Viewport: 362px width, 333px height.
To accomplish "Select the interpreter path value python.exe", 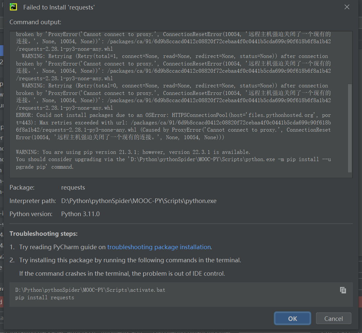I will 139,201.
